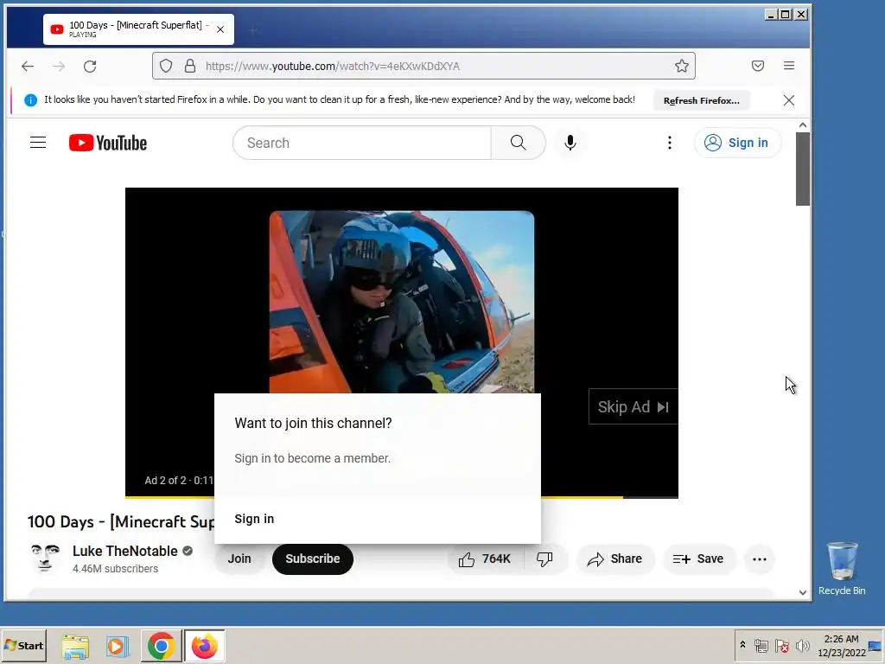The width and height of the screenshot is (885, 664).
Task: Click Refresh Firefox button
Action: 702,100
